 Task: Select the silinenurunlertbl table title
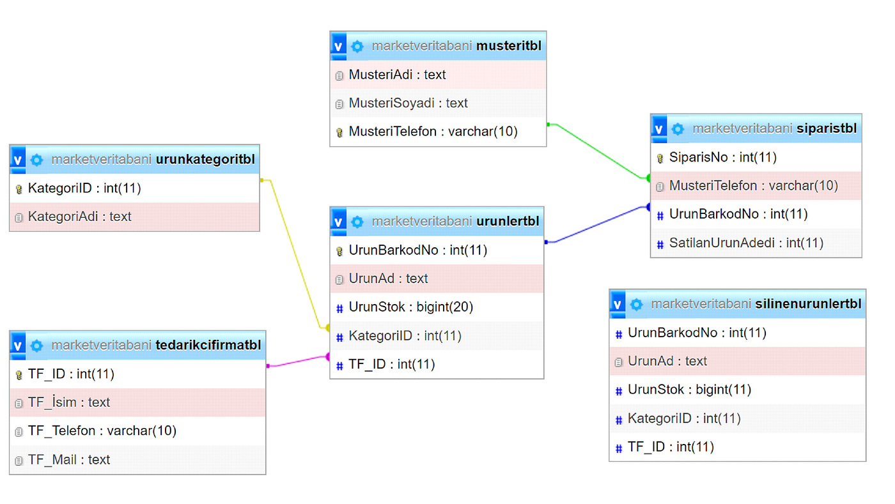808,304
